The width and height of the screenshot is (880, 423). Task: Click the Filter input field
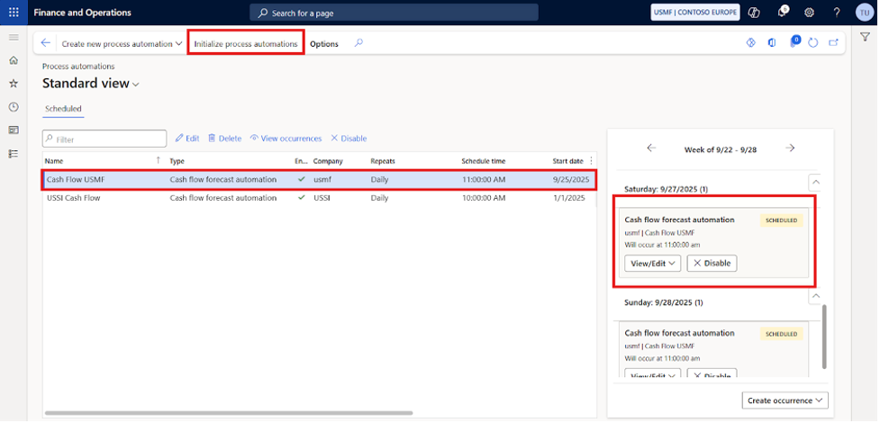(x=104, y=139)
